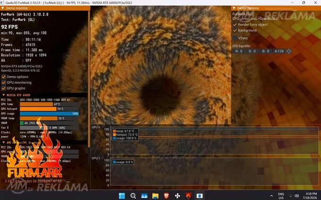The image size is (321, 200).
Task: Click the GPU 1 graph label
Action: pyautogui.click(x=96, y=158)
